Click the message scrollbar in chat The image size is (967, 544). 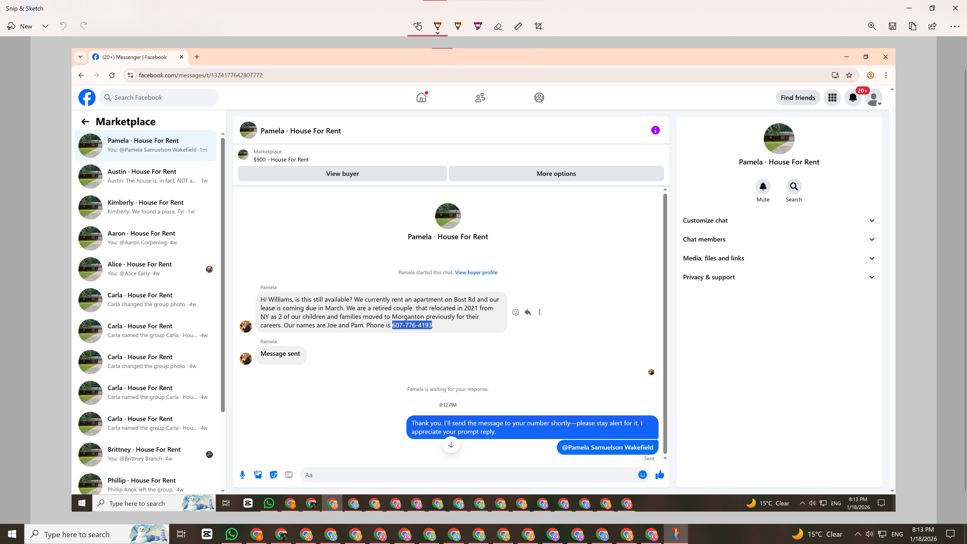tap(665, 323)
